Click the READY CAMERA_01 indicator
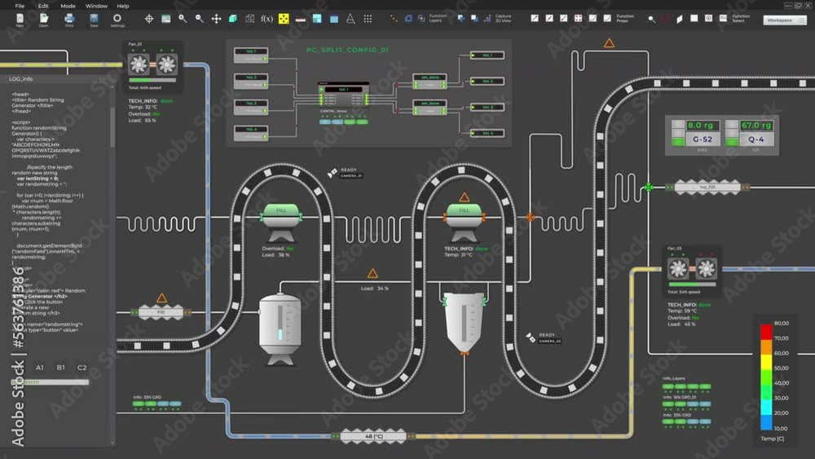The image size is (815, 459). 346,173
